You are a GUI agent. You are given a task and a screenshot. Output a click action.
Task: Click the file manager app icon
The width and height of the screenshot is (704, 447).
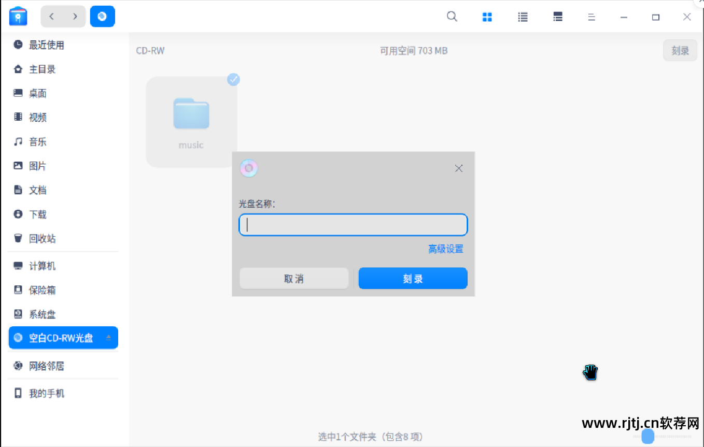pos(18,17)
